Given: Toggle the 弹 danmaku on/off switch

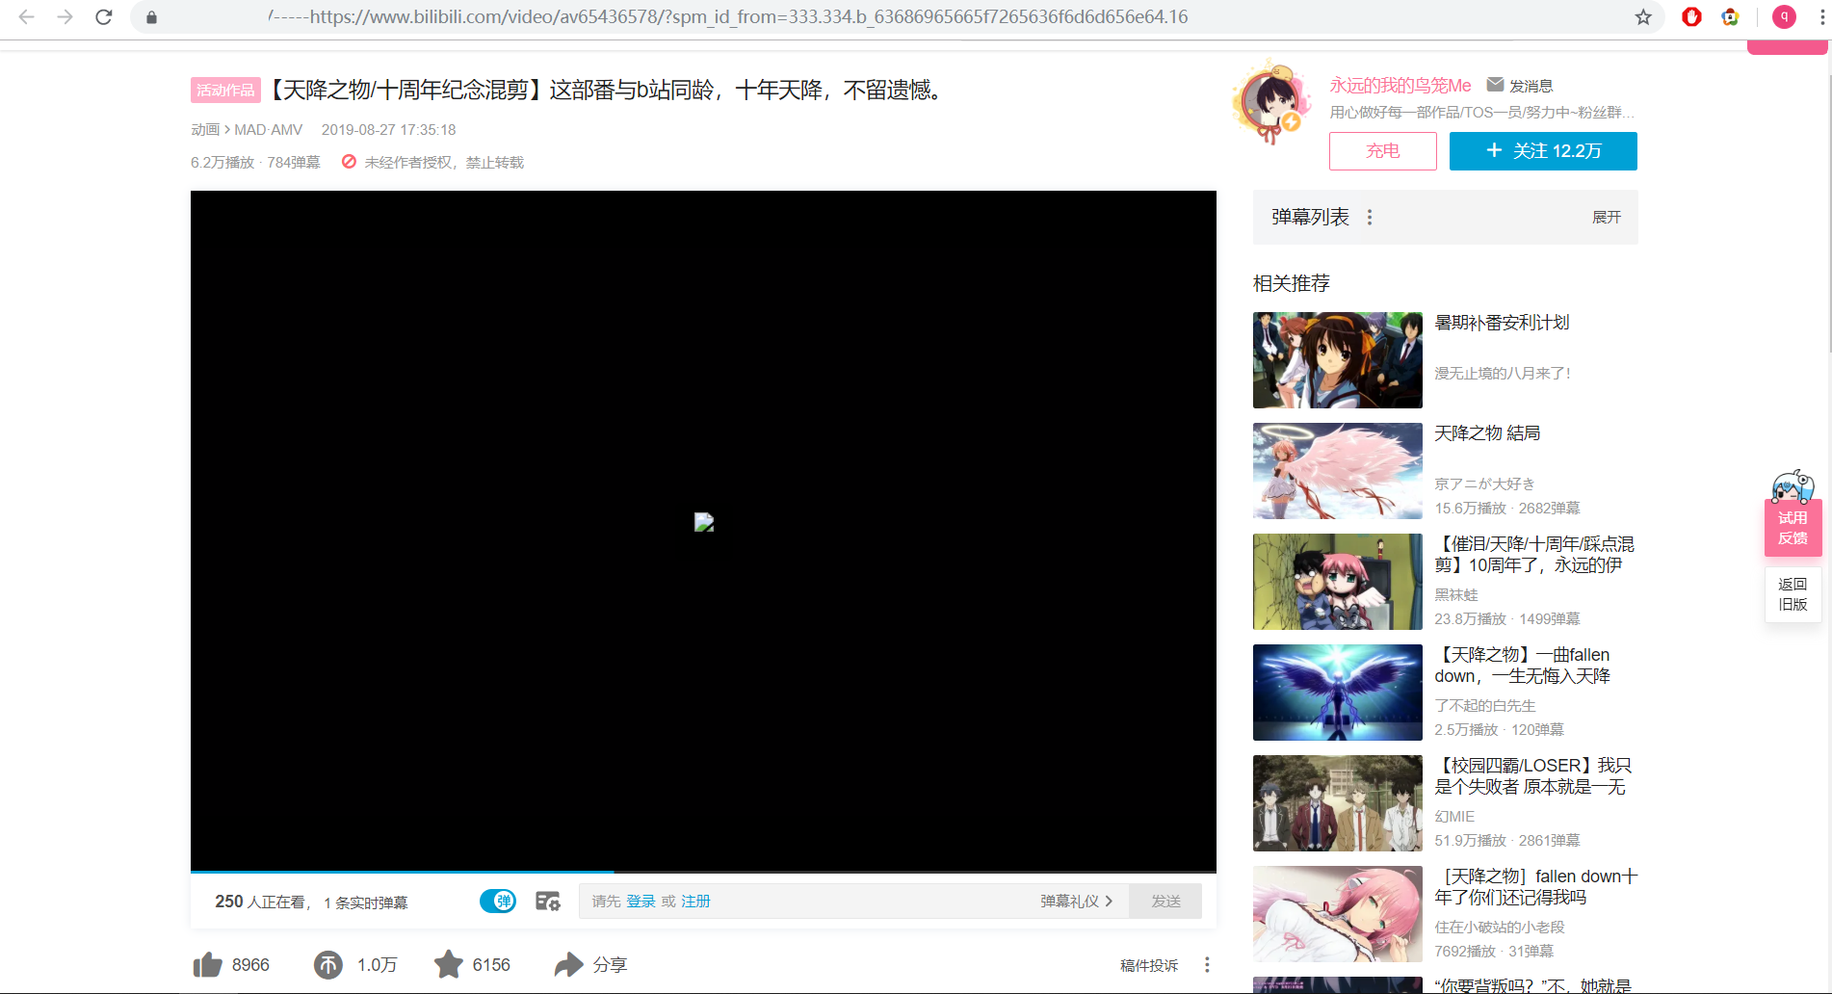Looking at the screenshot, I should (498, 901).
